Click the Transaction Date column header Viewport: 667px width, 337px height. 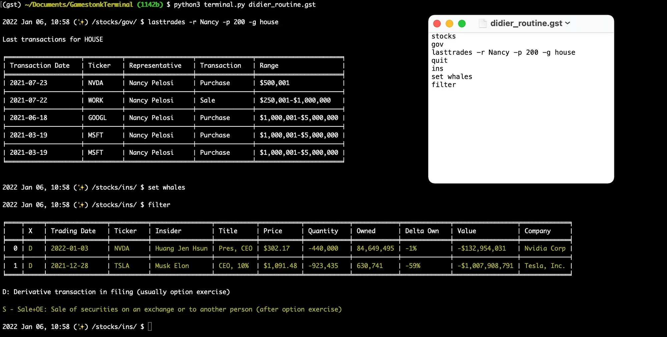point(40,65)
